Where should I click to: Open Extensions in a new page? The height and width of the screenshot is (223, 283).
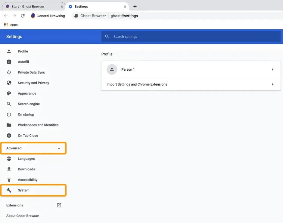[59, 205]
